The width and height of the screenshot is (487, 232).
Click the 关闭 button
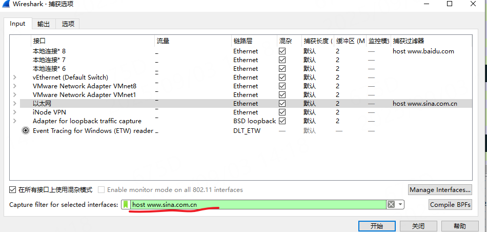(x=418, y=226)
